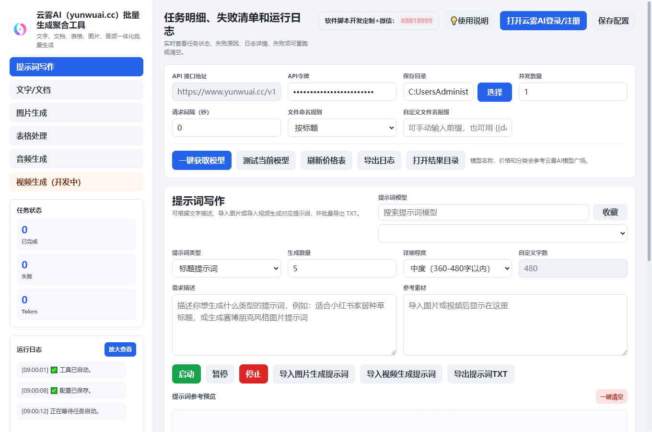Click the 暂停 button
652x432 pixels.
220,374
